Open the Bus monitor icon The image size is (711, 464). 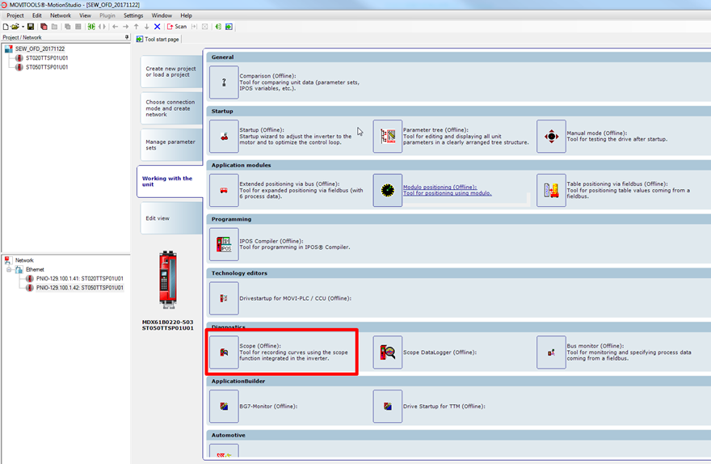coord(551,352)
